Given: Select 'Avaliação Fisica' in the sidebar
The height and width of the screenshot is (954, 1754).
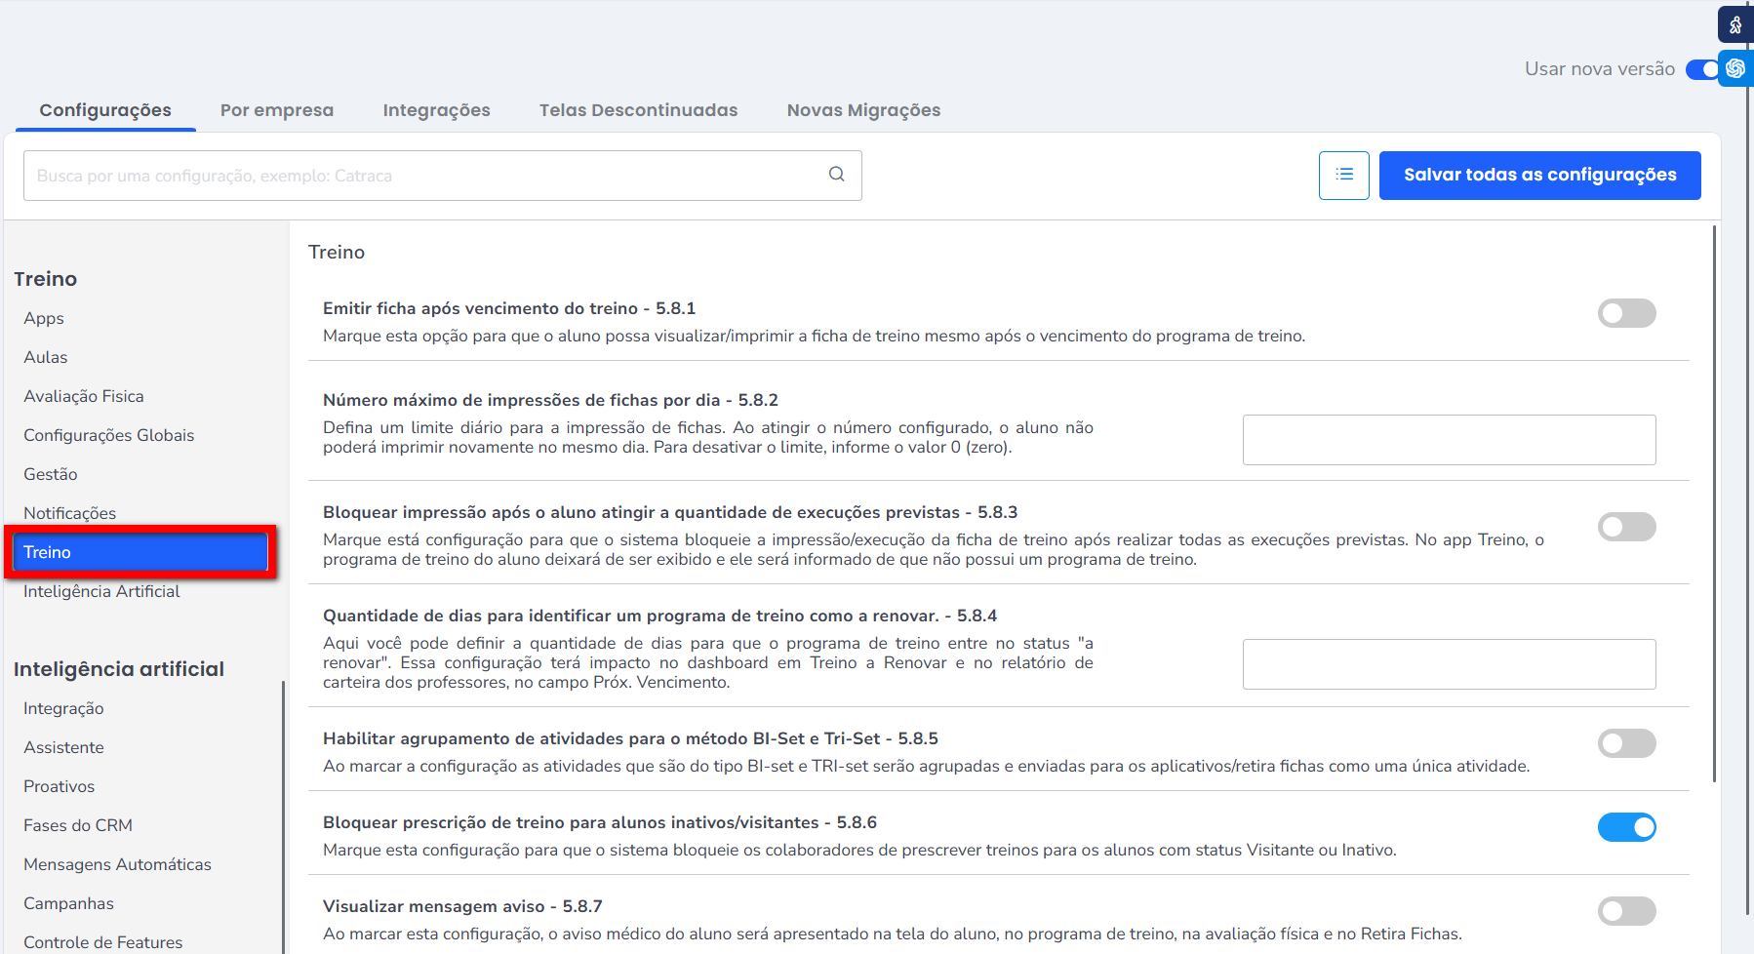Looking at the screenshot, I should coord(84,396).
